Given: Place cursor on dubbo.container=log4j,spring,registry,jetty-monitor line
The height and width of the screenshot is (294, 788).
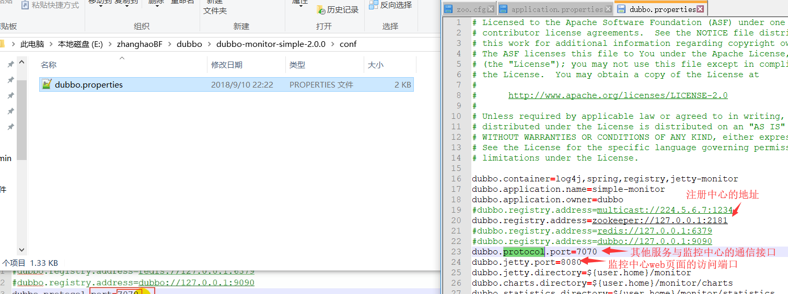Looking at the screenshot, I should coord(605,179).
